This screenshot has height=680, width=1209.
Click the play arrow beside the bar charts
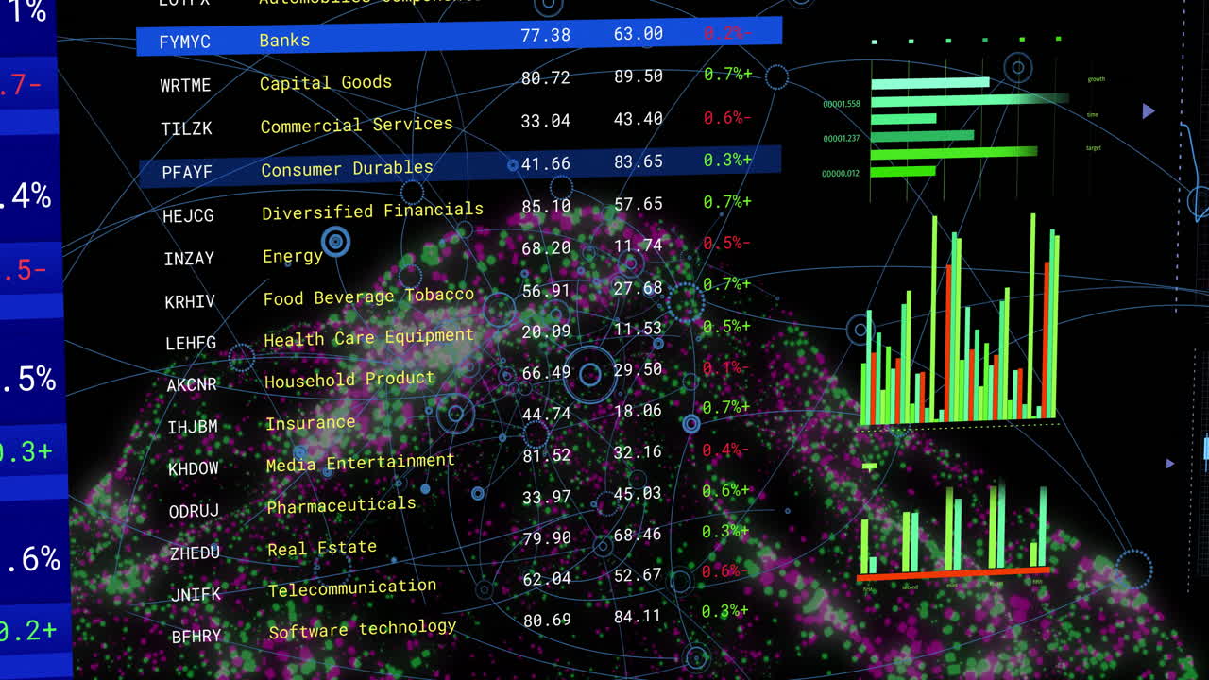pos(1149,110)
